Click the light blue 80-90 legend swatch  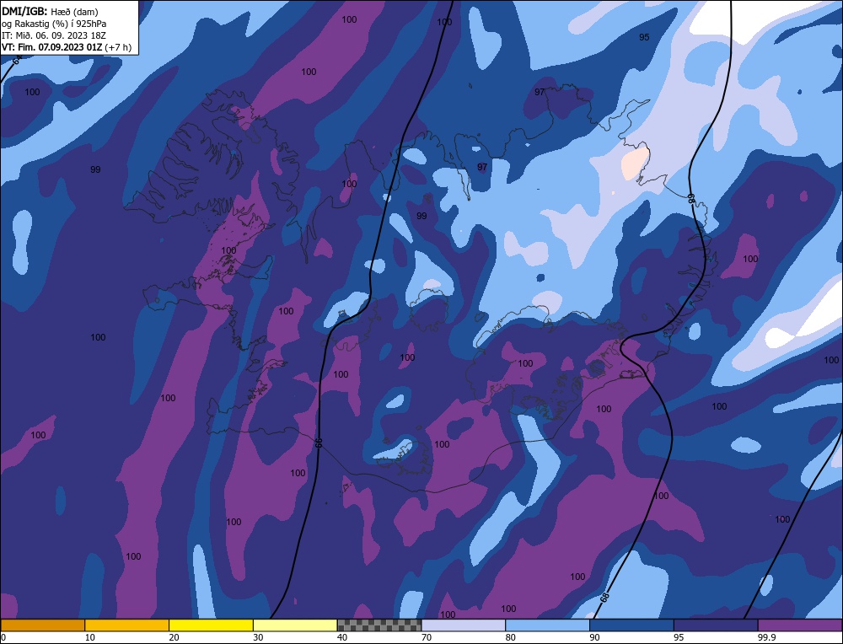[547, 625]
